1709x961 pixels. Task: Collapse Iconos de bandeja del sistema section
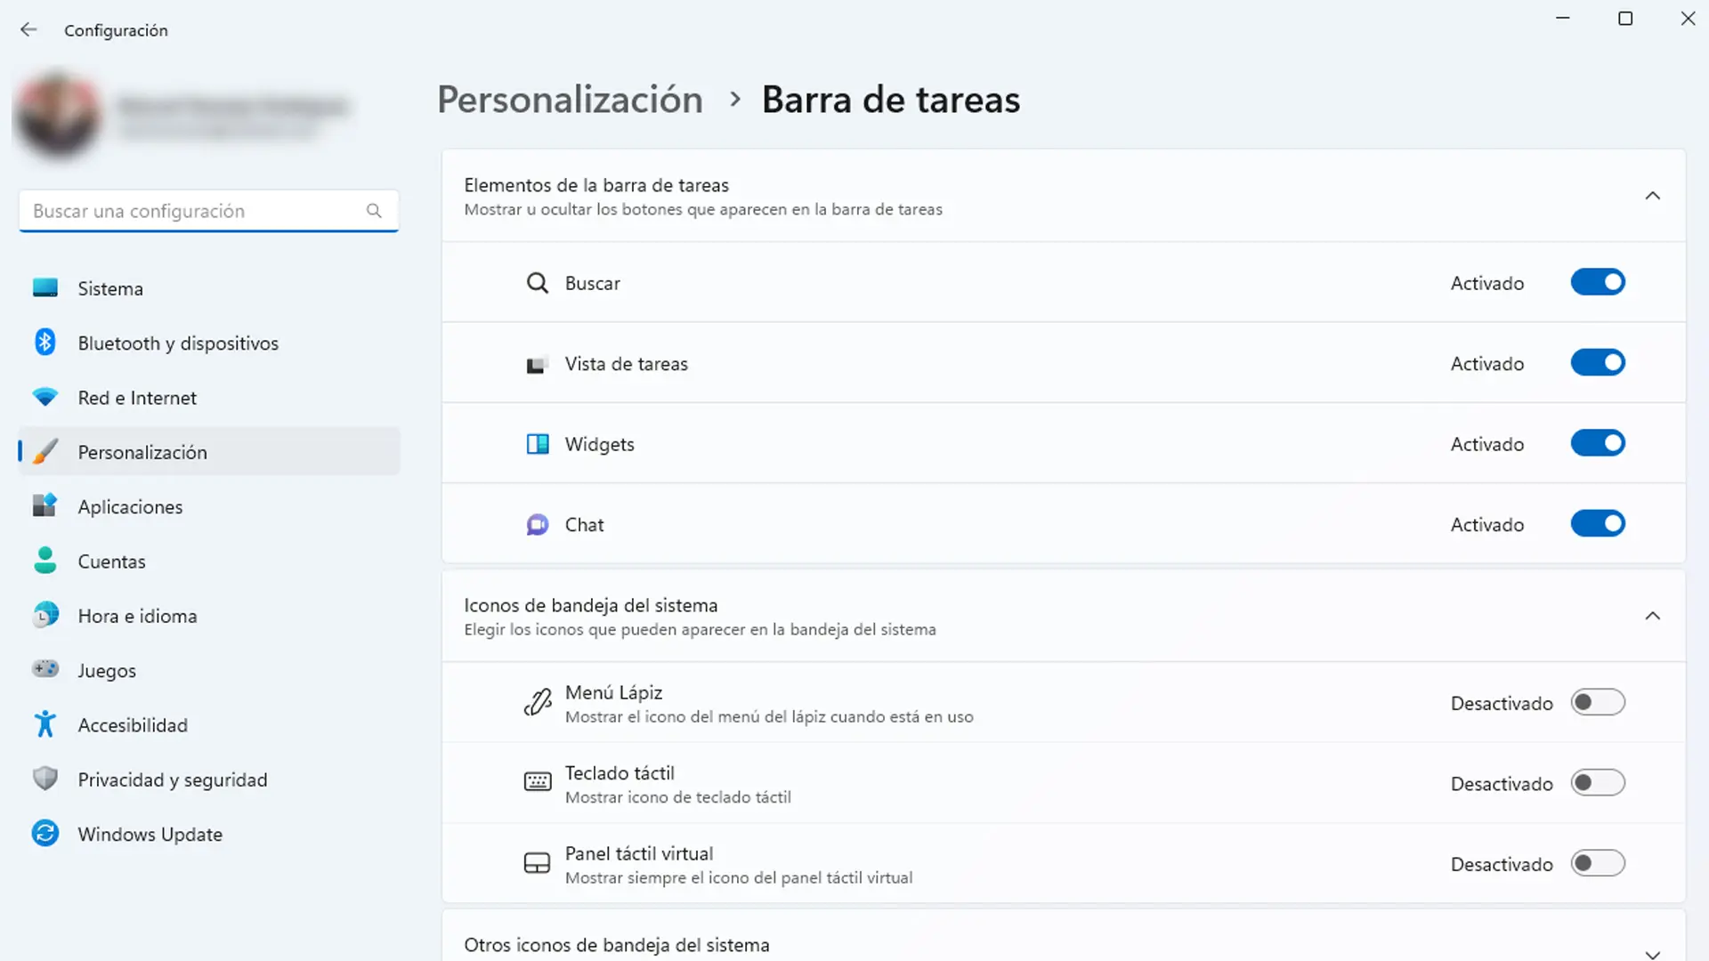(1652, 616)
